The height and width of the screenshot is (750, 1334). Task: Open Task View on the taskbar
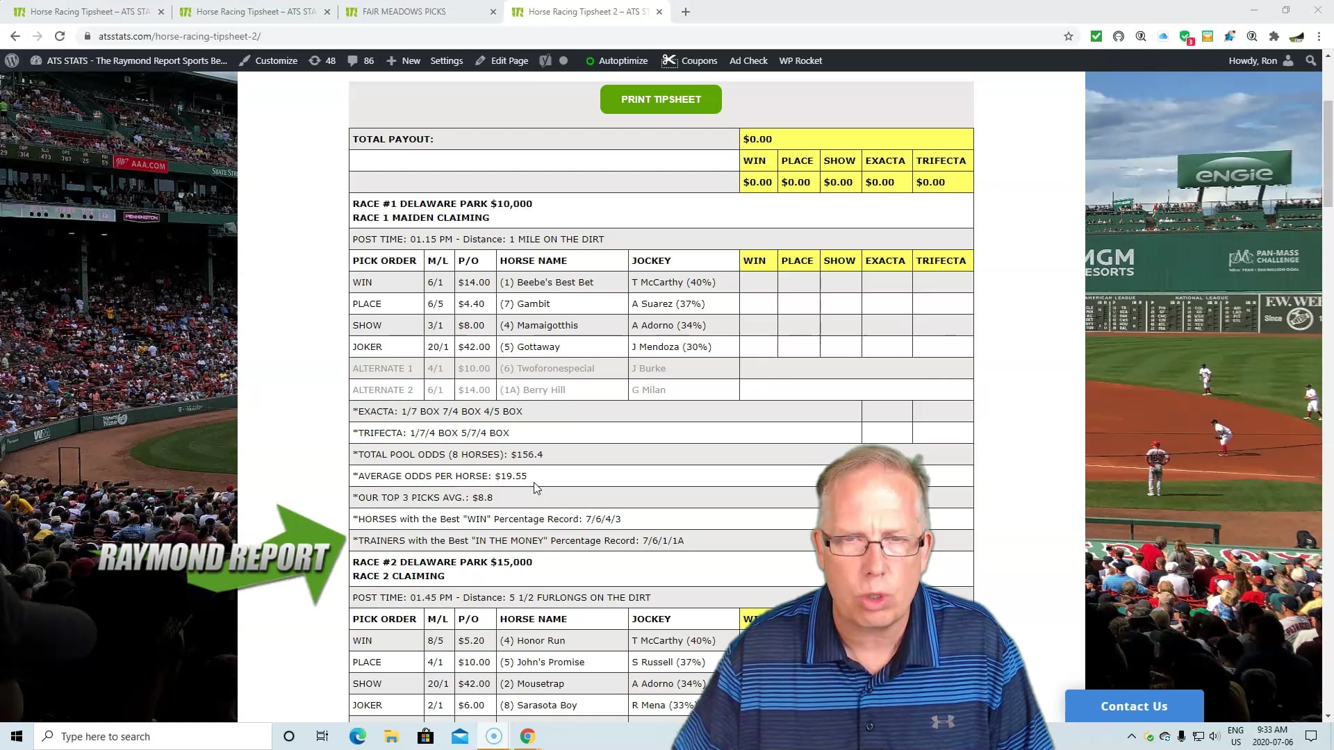pos(322,736)
